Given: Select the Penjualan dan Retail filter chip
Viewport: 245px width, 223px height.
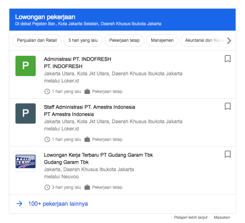Looking at the screenshot, I should (x=37, y=40).
